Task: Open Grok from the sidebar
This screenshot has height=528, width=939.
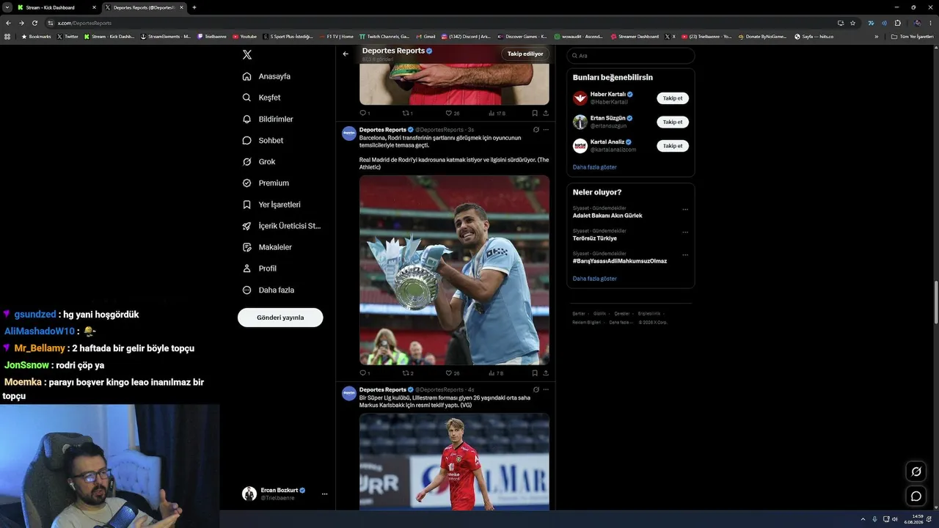Action: tap(259, 161)
